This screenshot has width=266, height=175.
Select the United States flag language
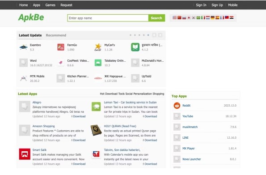pyautogui.click(x=174, y=17)
